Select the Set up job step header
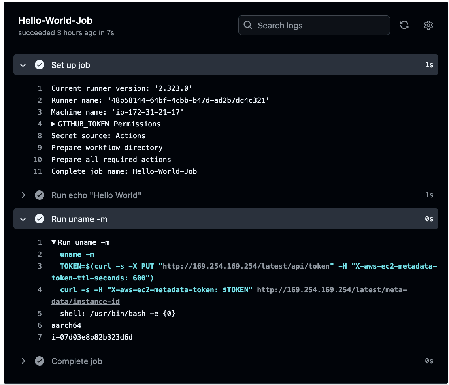This screenshot has width=449, height=385. [226, 65]
